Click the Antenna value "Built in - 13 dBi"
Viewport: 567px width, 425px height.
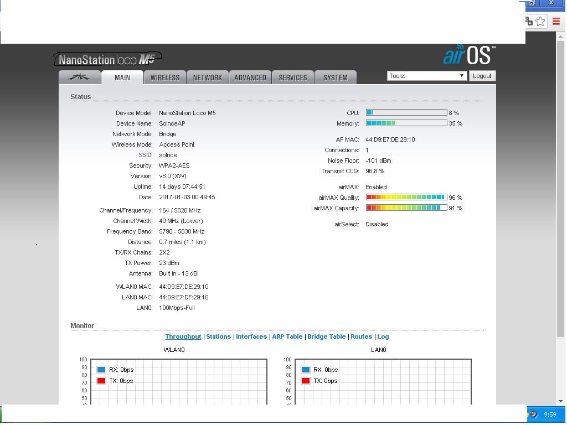click(x=179, y=273)
